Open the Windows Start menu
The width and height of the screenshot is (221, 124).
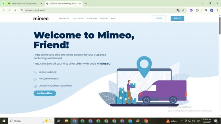point(4,121)
